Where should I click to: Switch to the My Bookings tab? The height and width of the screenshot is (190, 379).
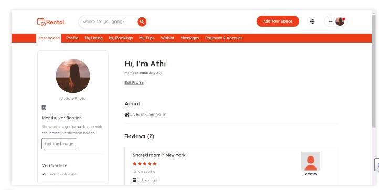[x=121, y=38]
